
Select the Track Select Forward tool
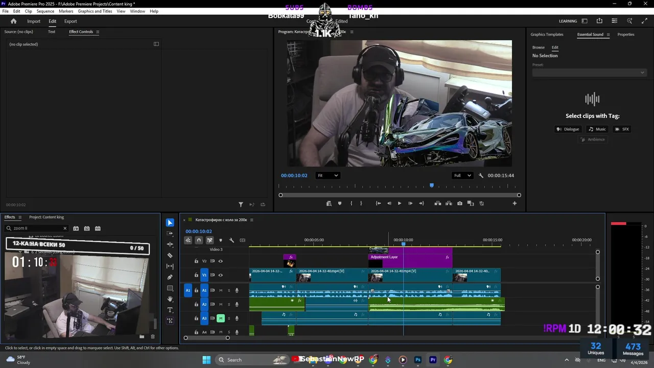pyautogui.click(x=170, y=233)
